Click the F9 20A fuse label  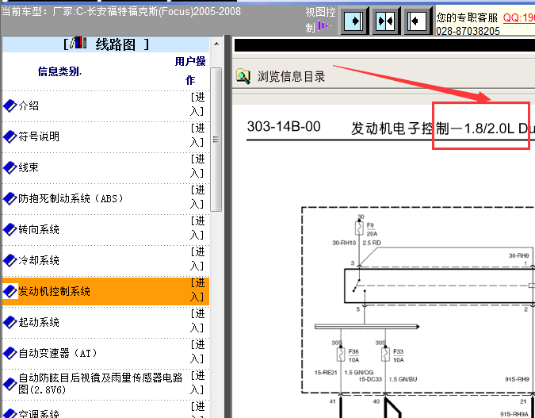tap(372, 229)
